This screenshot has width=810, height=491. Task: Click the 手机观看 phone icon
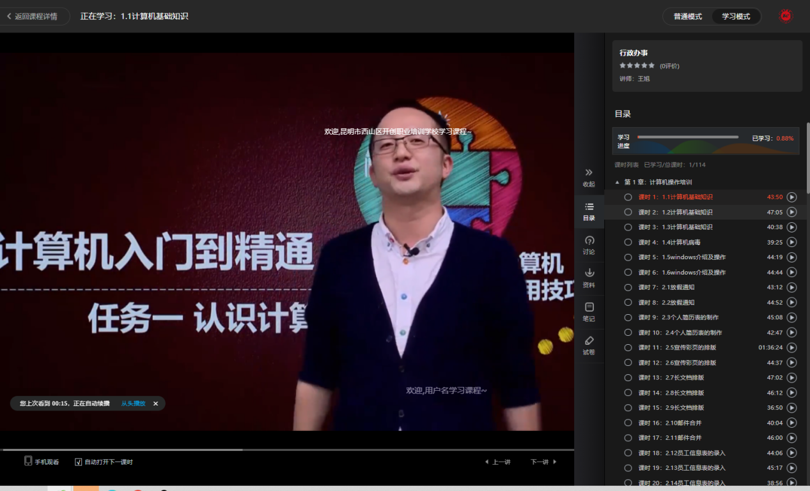(28, 461)
